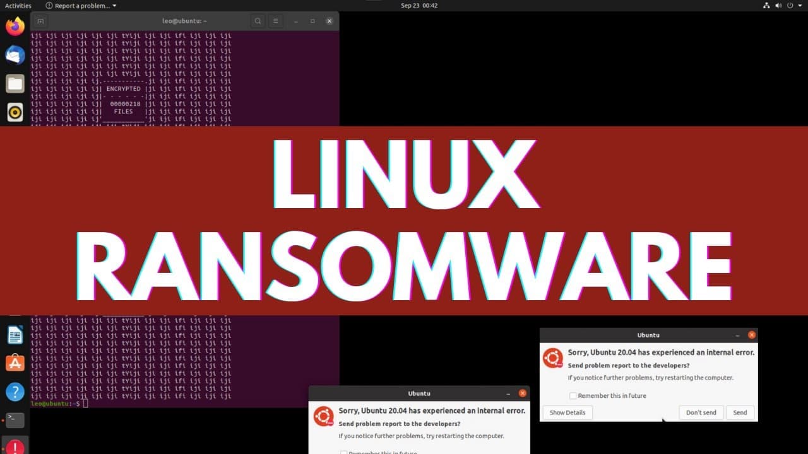
Task: Open the terminal search icon
Action: coord(258,21)
